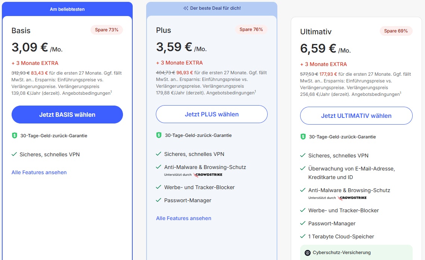
Task: Click the green guarantee shield icon in Ultimativ plan
Action: click(303, 137)
